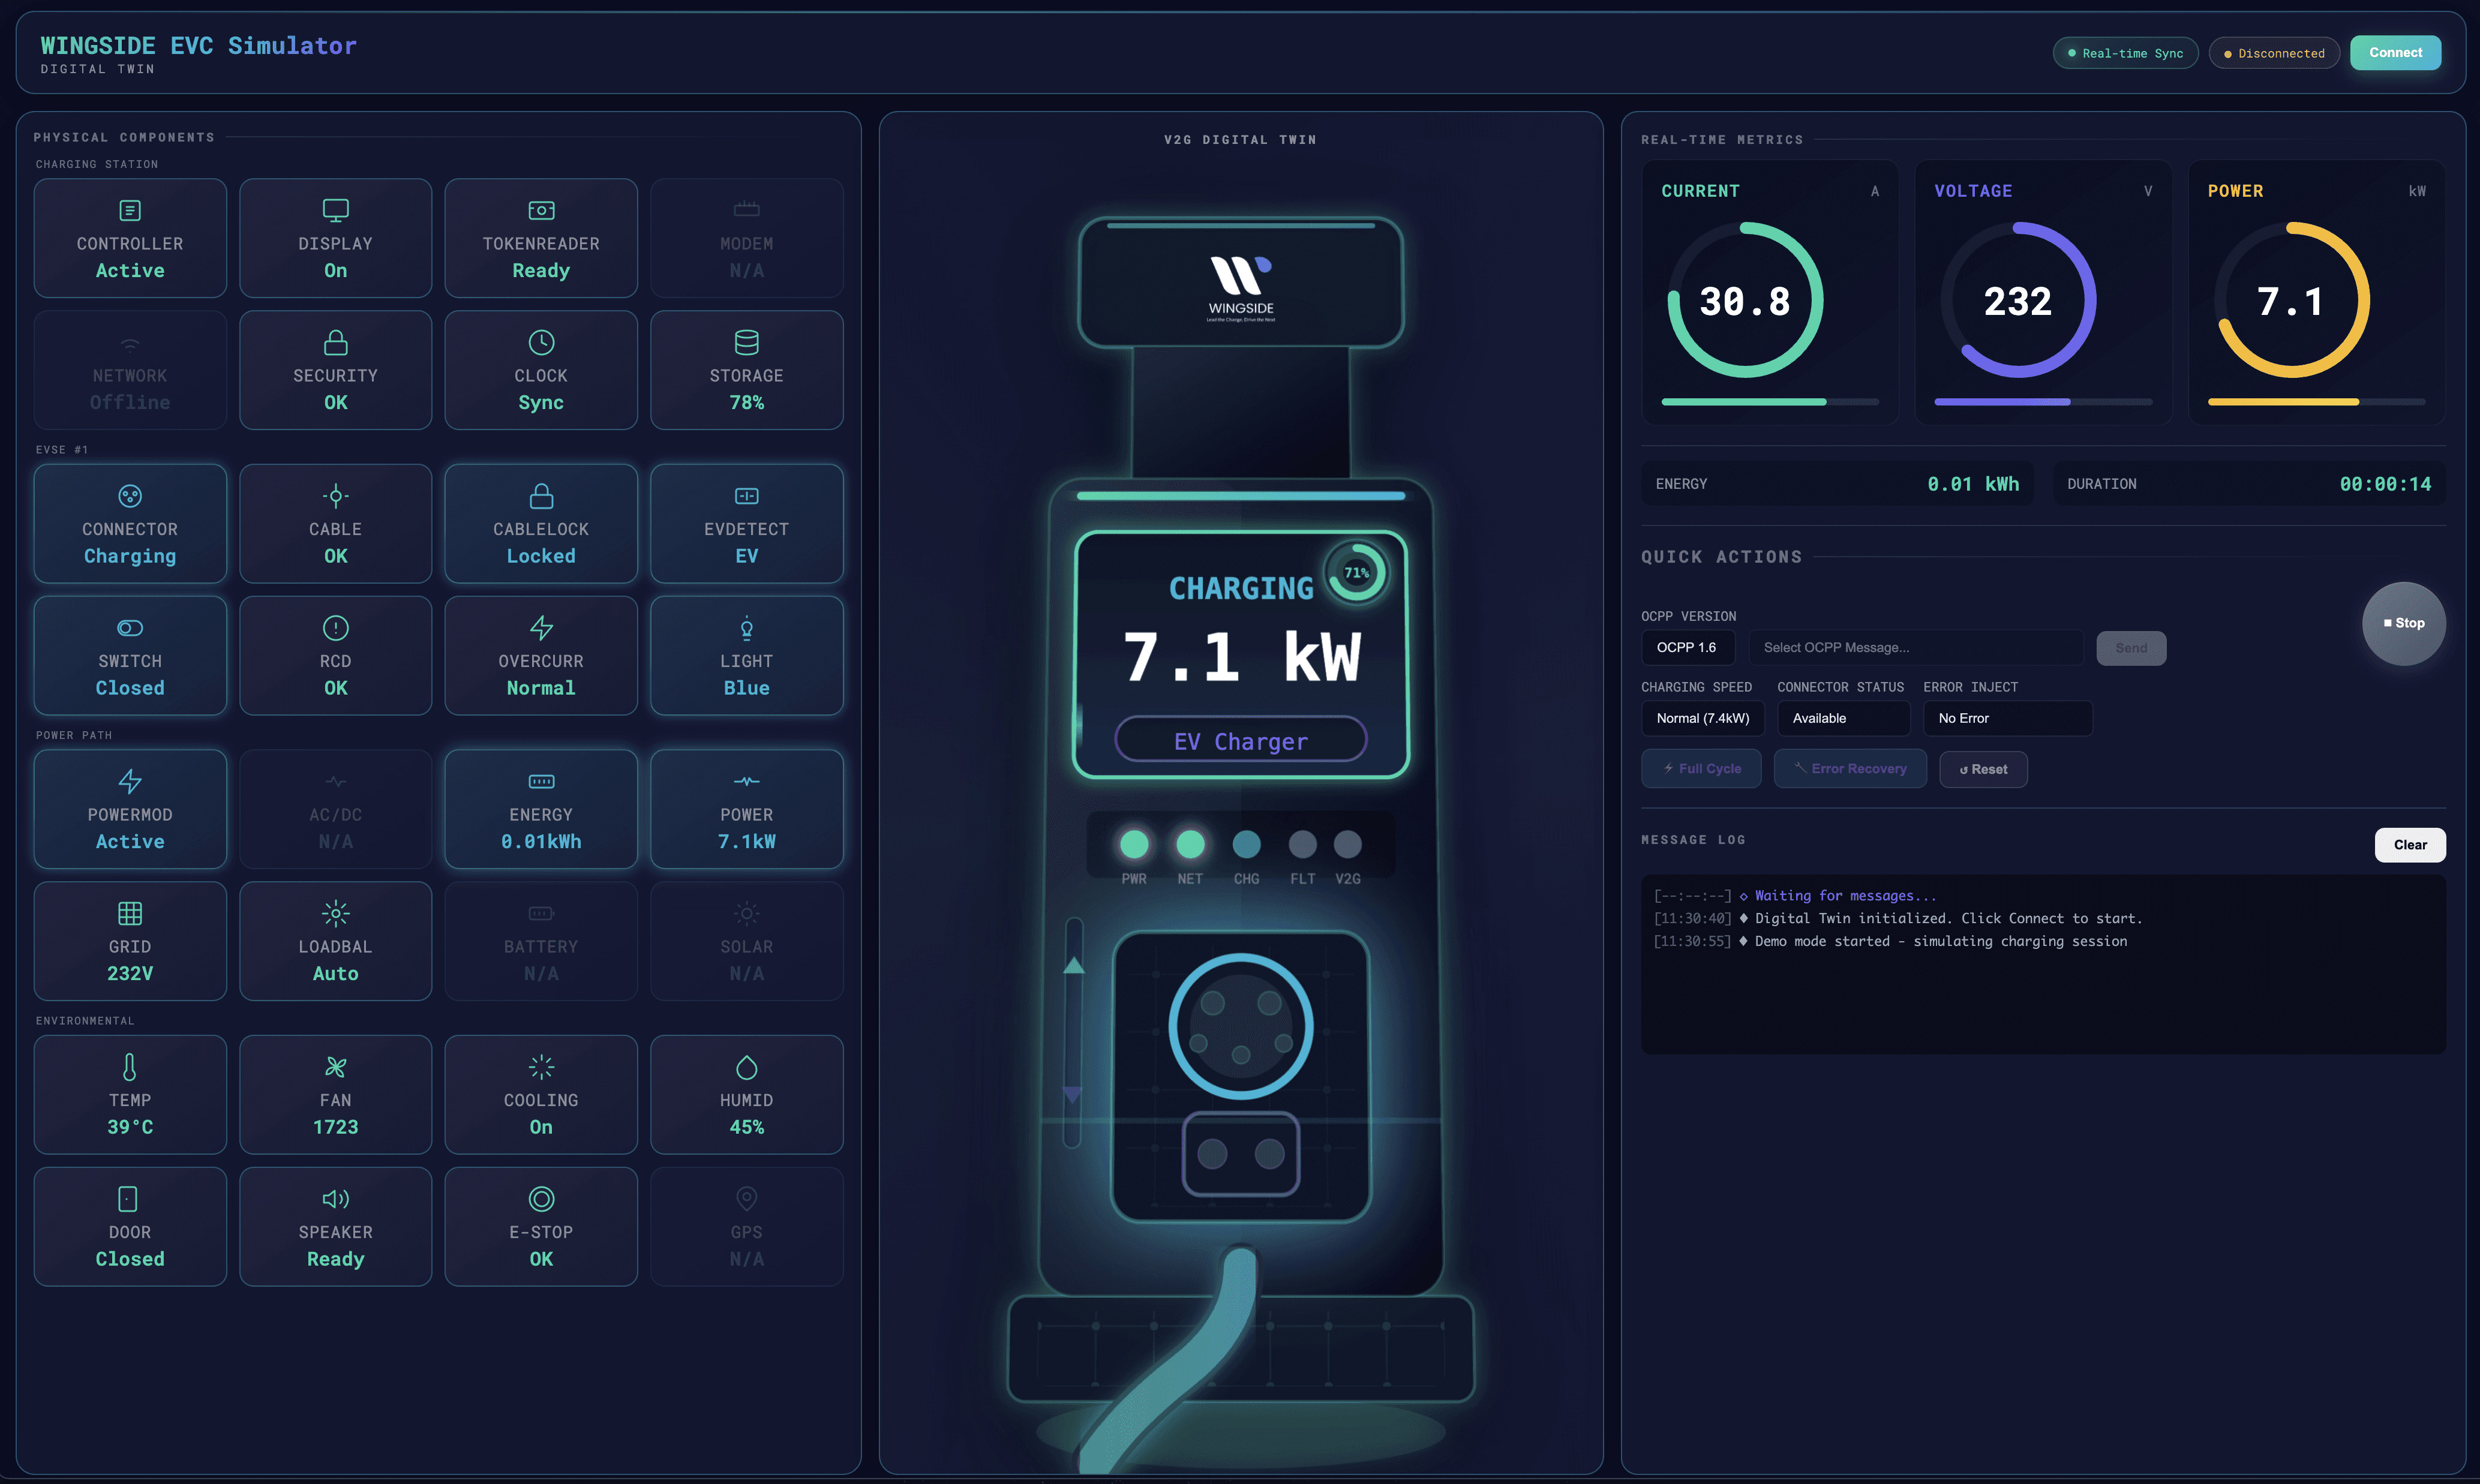Click the Storage database icon tile
Image resolution: width=2480 pixels, height=1484 pixels.
coord(746,343)
